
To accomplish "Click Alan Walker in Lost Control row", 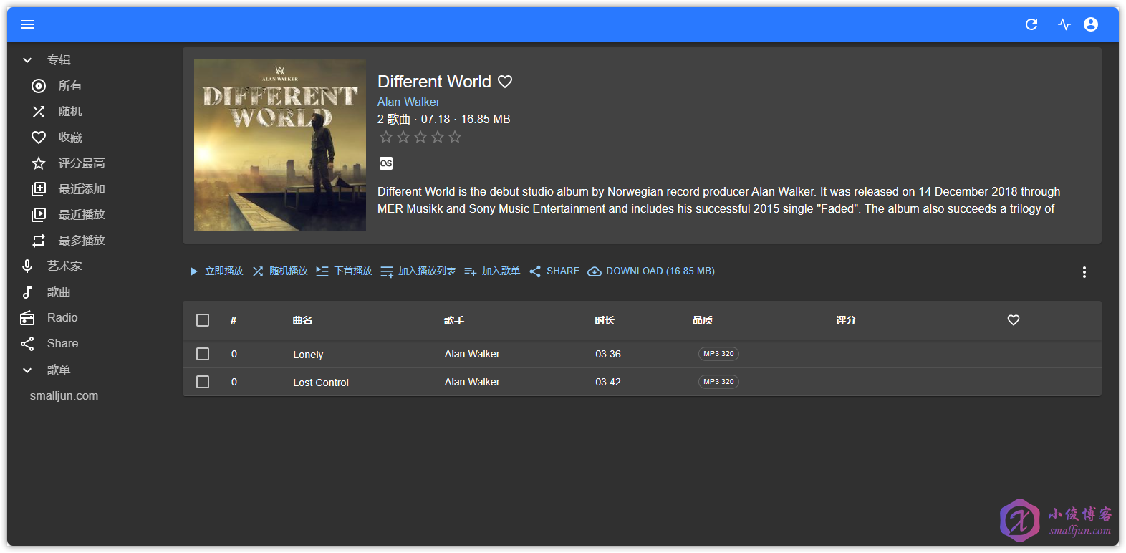I will click(472, 382).
